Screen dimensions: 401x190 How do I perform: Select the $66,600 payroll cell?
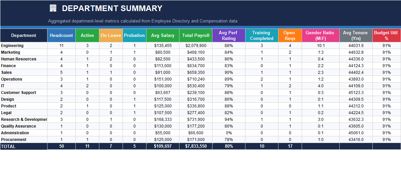coord(196,133)
